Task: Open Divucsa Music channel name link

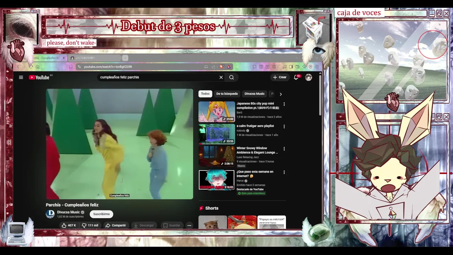Action: tap(69, 212)
